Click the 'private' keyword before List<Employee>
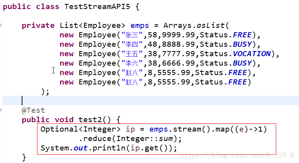 (38, 26)
